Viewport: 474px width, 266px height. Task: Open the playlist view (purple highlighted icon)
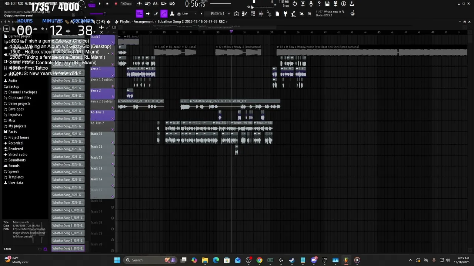tap(139, 14)
